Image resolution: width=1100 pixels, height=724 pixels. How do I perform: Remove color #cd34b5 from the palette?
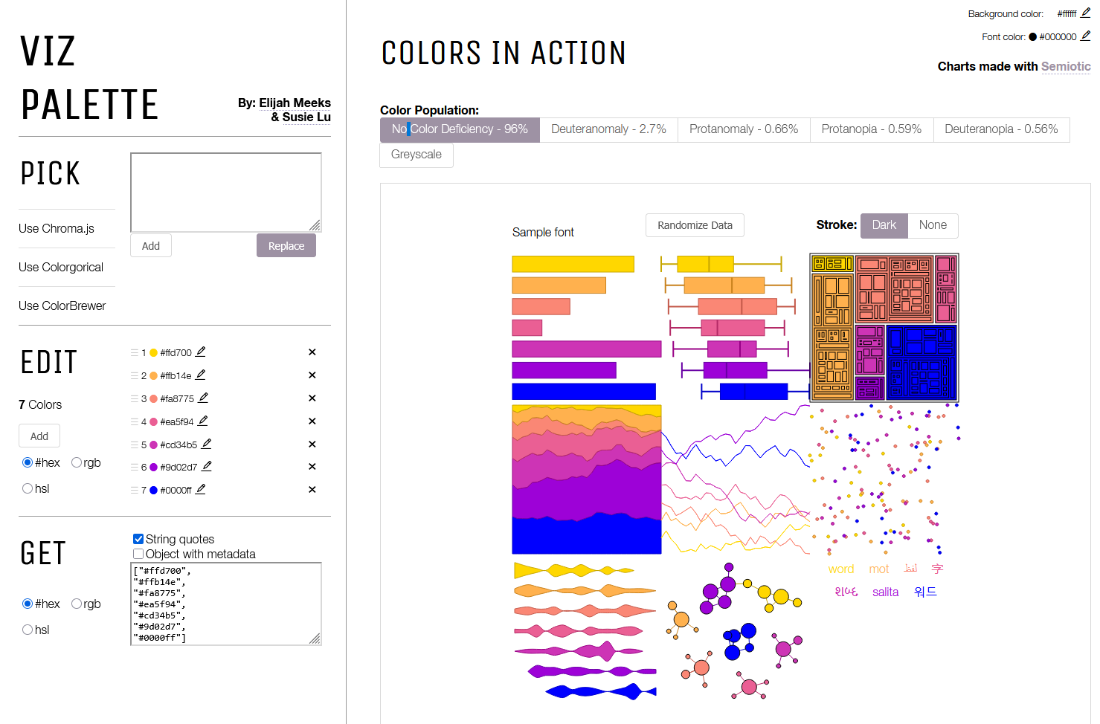pos(312,444)
